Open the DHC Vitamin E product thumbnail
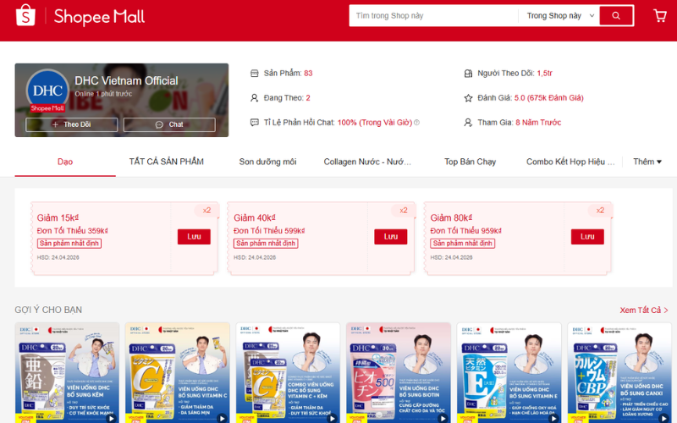Image resolution: width=677 pixels, height=423 pixels. click(509, 373)
